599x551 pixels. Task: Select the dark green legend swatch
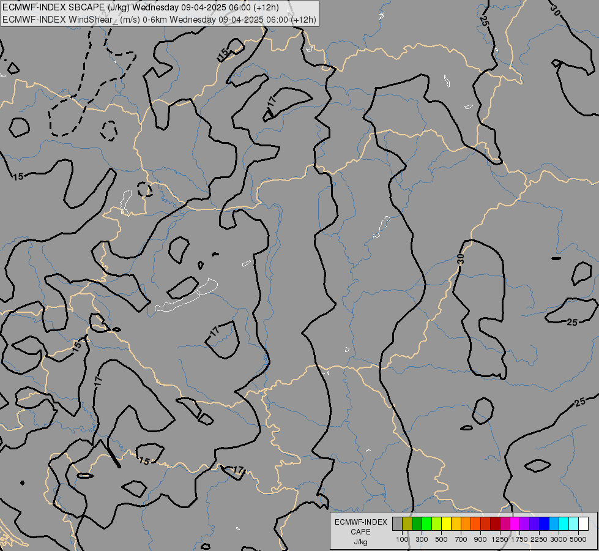tap(417, 523)
